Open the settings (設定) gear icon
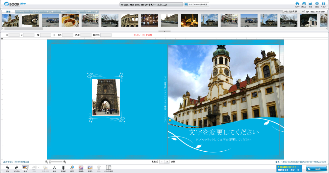 point(317,4)
